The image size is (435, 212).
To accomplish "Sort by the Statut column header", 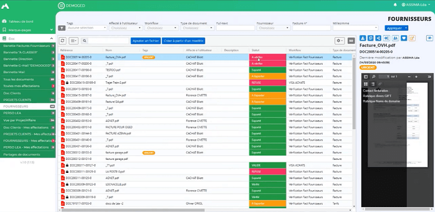I will (256, 50).
